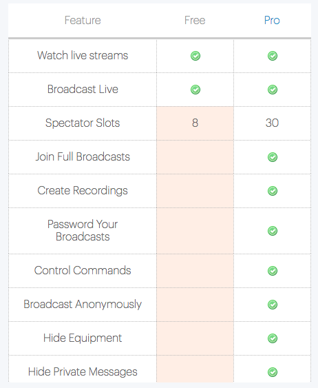Select the Pro column header
The width and height of the screenshot is (318, 388).
coord(272,20)
